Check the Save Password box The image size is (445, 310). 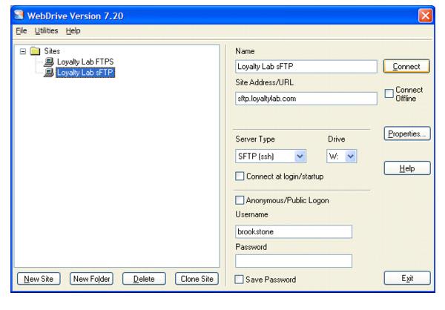coord(239,280)
